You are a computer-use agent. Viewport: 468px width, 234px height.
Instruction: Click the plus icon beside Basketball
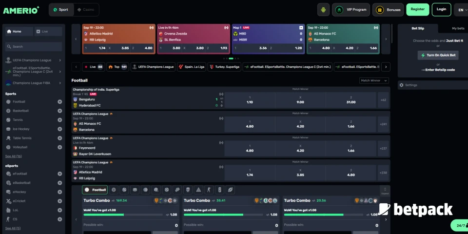[x=59, y=111]
